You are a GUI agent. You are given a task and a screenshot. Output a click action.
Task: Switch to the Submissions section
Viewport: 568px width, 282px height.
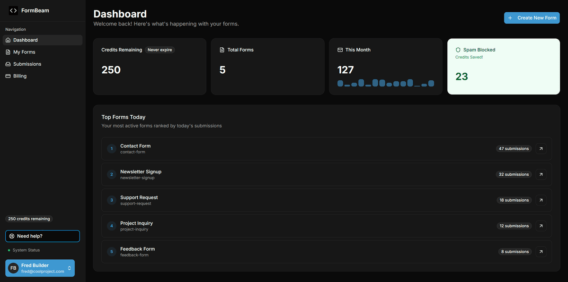coord(29,64)
